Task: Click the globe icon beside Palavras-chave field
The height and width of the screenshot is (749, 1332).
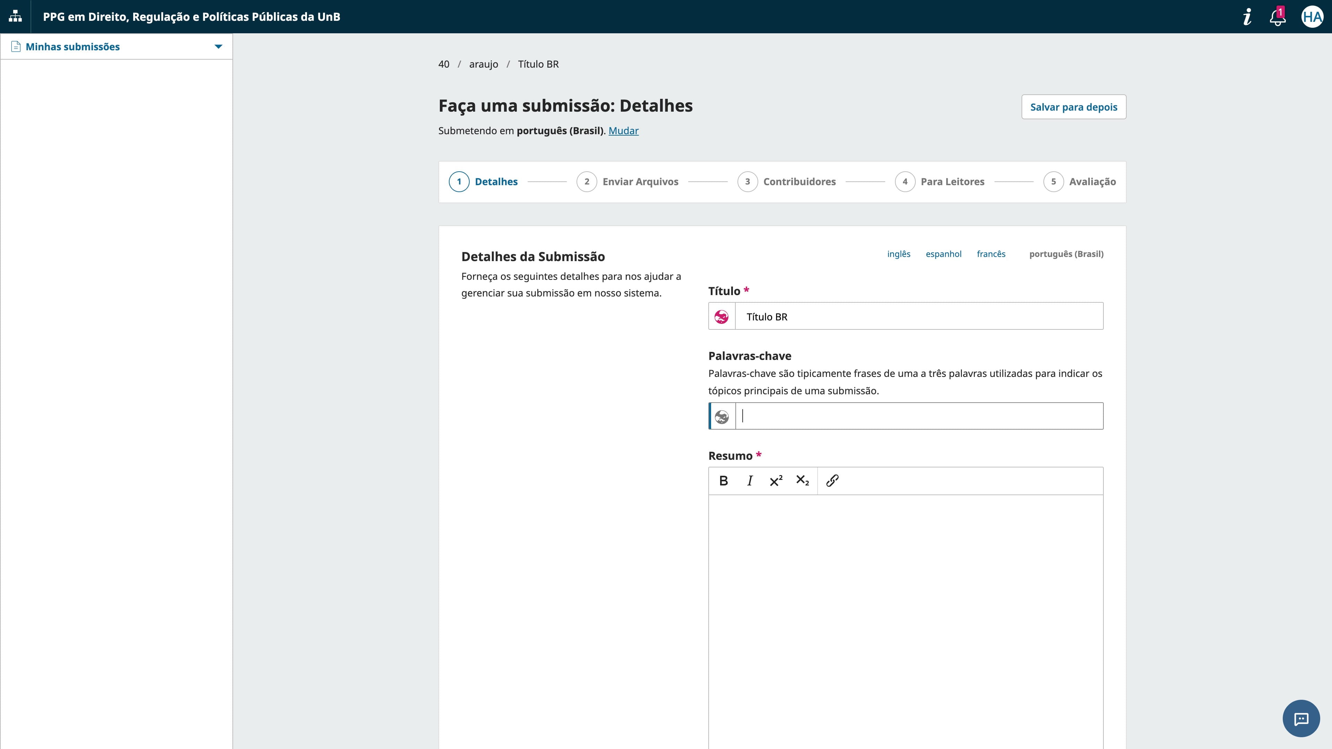Action: click(721, 416)
